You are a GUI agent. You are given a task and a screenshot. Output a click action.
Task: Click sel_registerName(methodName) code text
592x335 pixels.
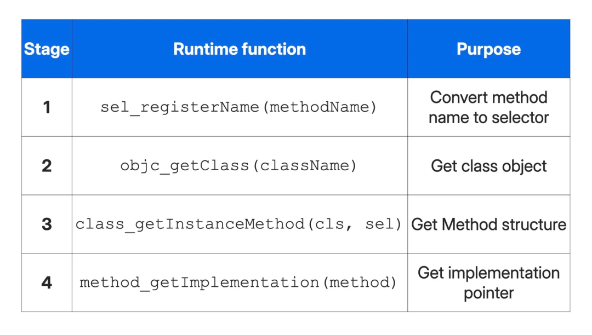[x=238, y=107]
